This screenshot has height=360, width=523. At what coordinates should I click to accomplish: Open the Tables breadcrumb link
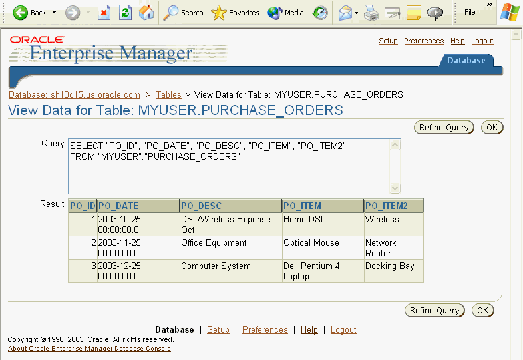click(x=168, y=95)
